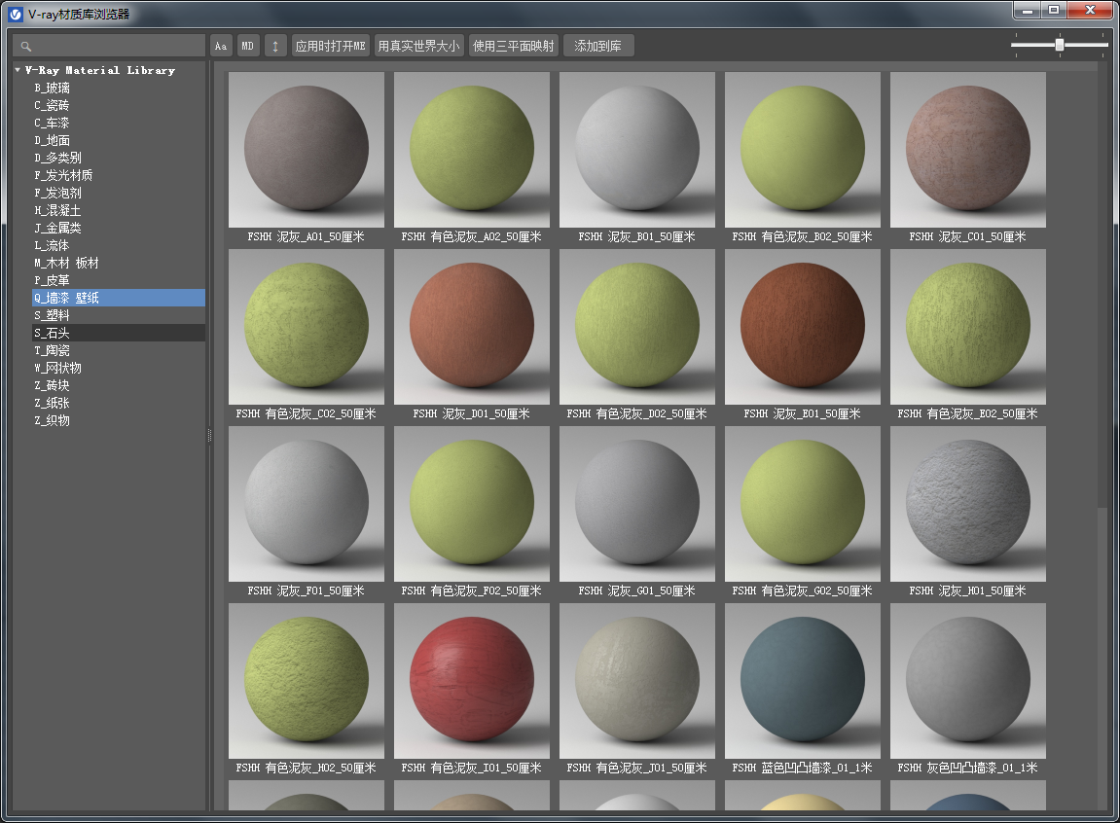1120x823 pixels.
Task: Select the FSHH 泥灰_C01_50厘米 material thumbnail
Action: [968, 150]
